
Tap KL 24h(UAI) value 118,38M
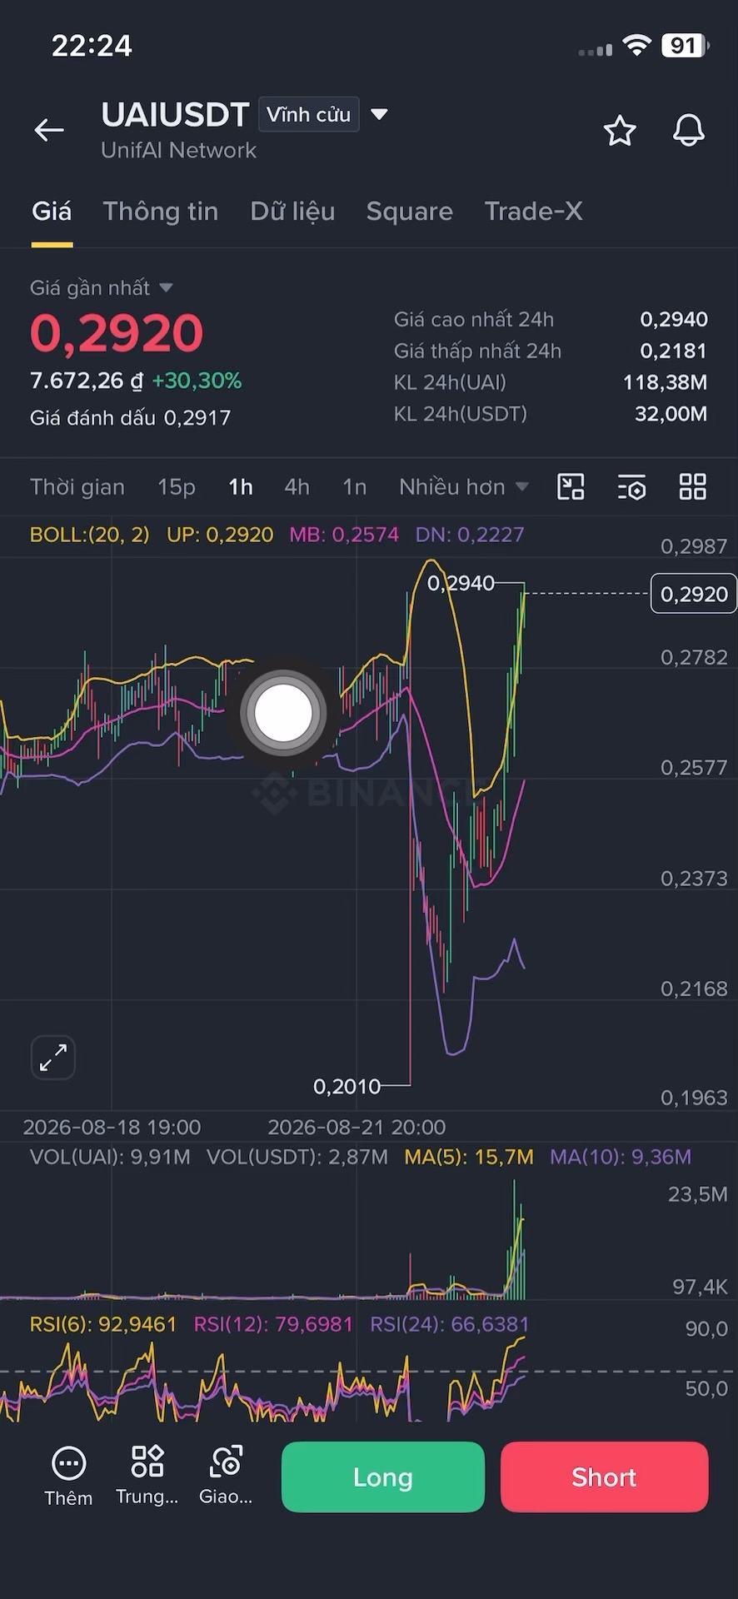[x=665, y=383]
